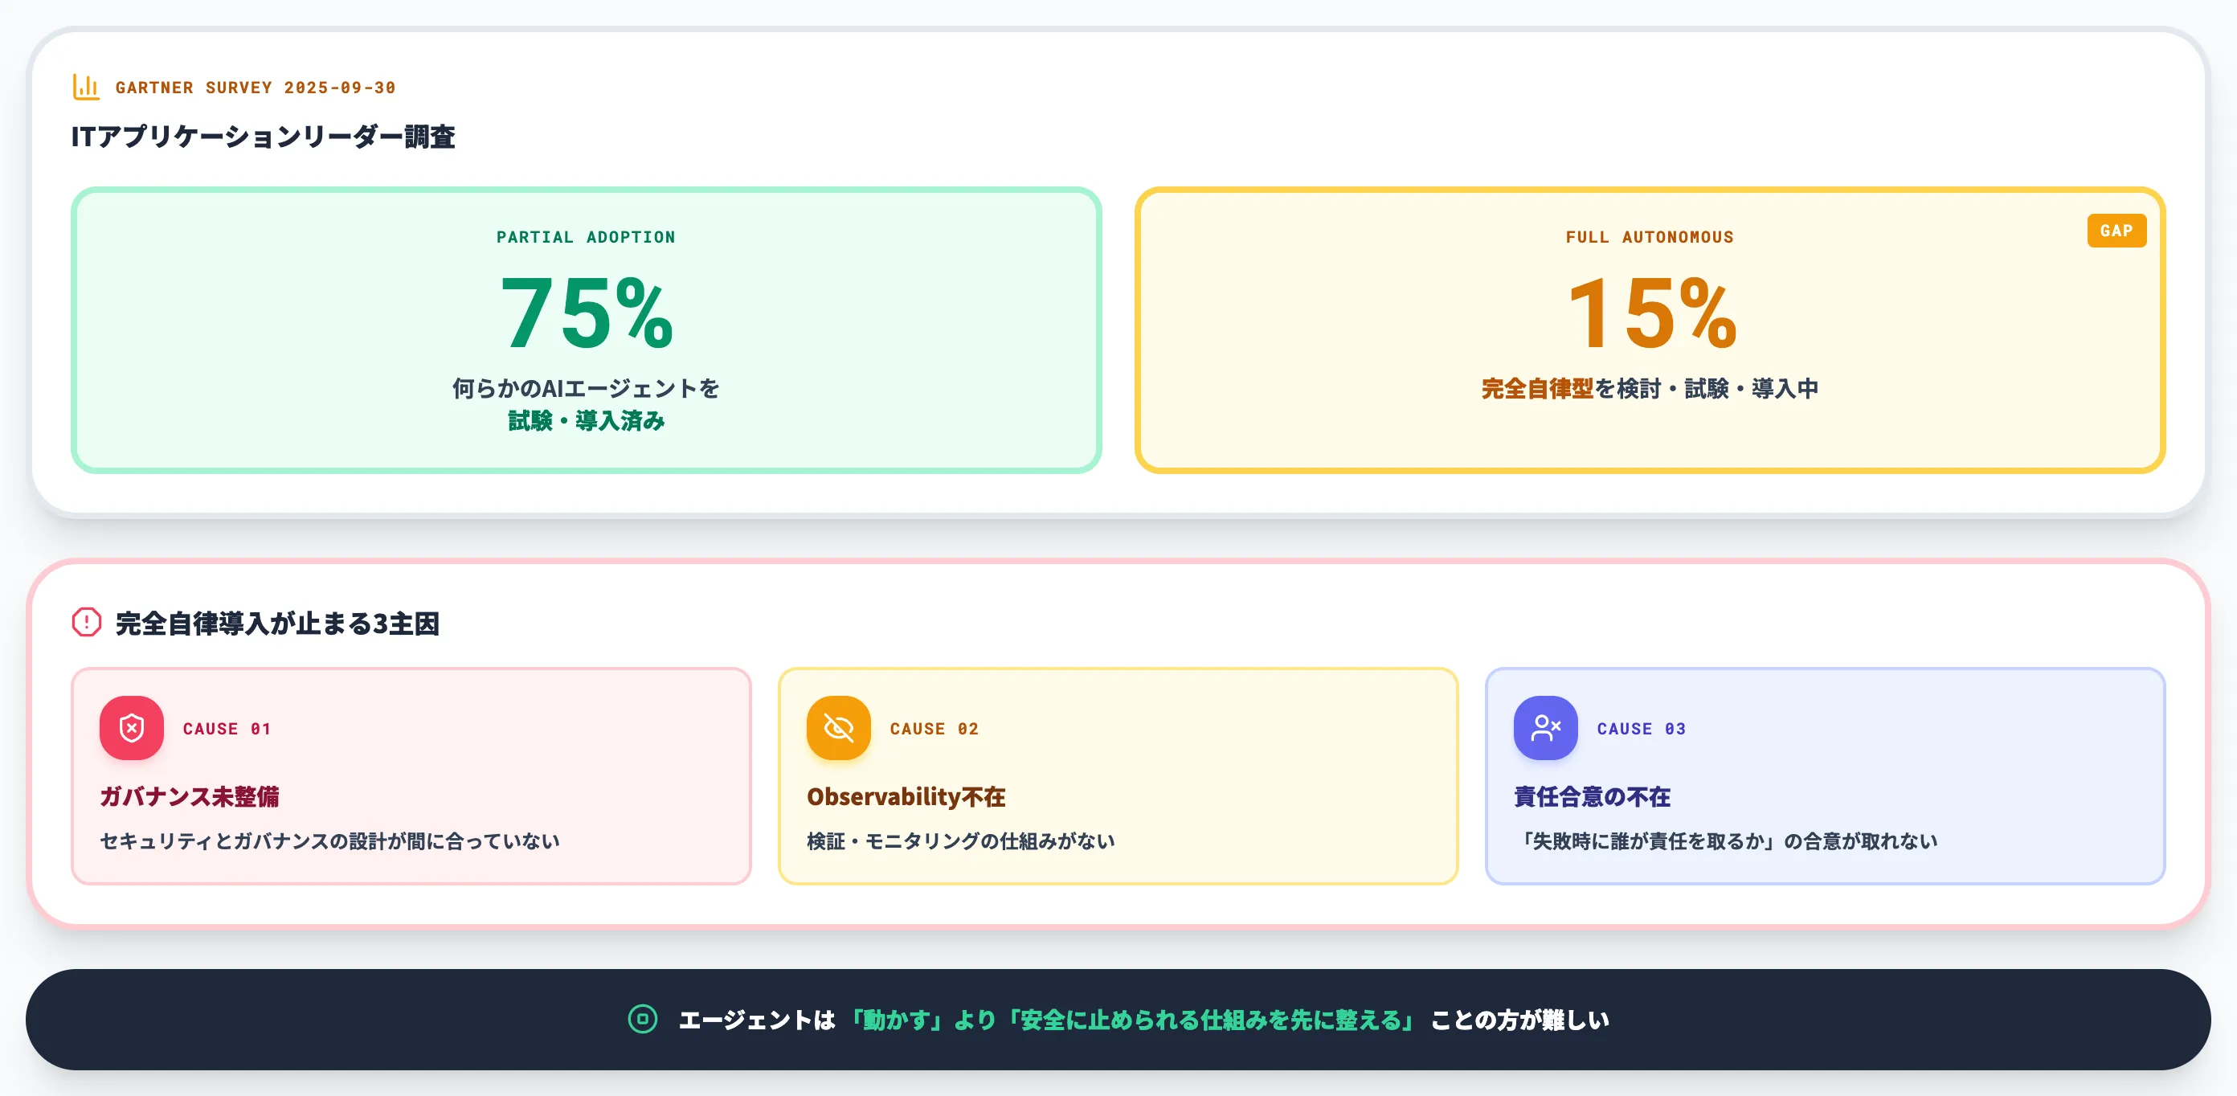Click the FULL AUTONOMOUS label

pos(1650,237)
